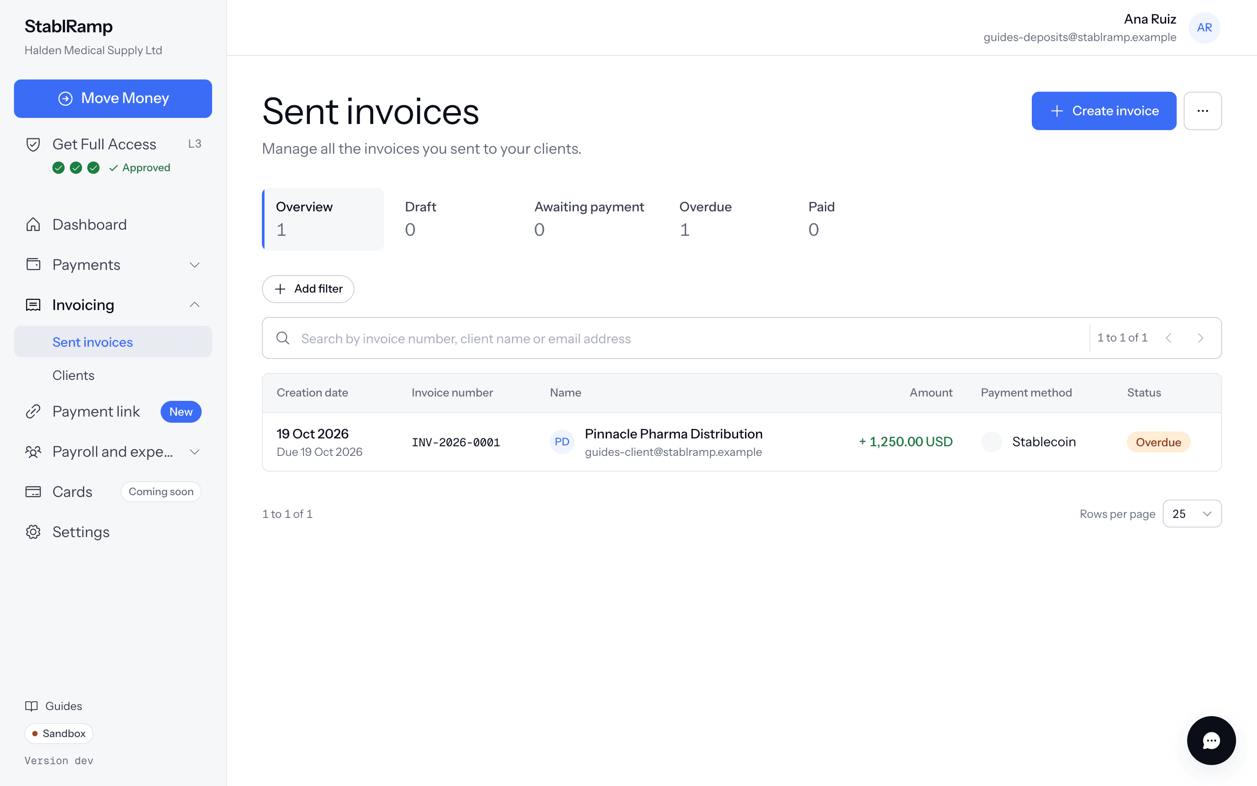Click the New badge on Payment link

[181, 412]
